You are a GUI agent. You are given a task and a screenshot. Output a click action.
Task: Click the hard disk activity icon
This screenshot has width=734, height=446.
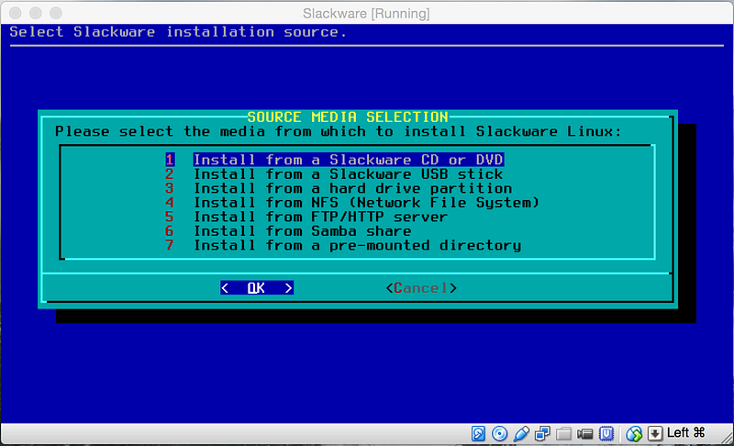pyautogui.click(x=478, y=433)
